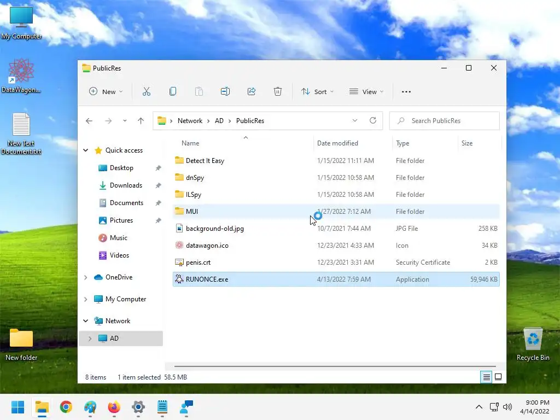The width and height of the screenshot is (560, 420).
Task: Open the Windows Start menu
Action: (18, 407)
